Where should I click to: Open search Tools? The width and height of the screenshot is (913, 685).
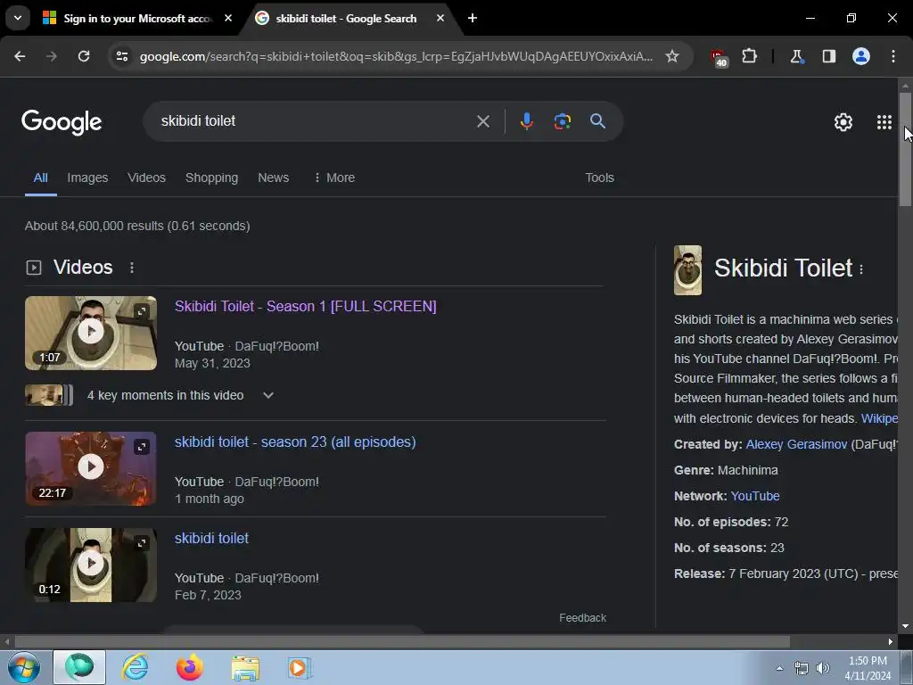pos(599,177)
